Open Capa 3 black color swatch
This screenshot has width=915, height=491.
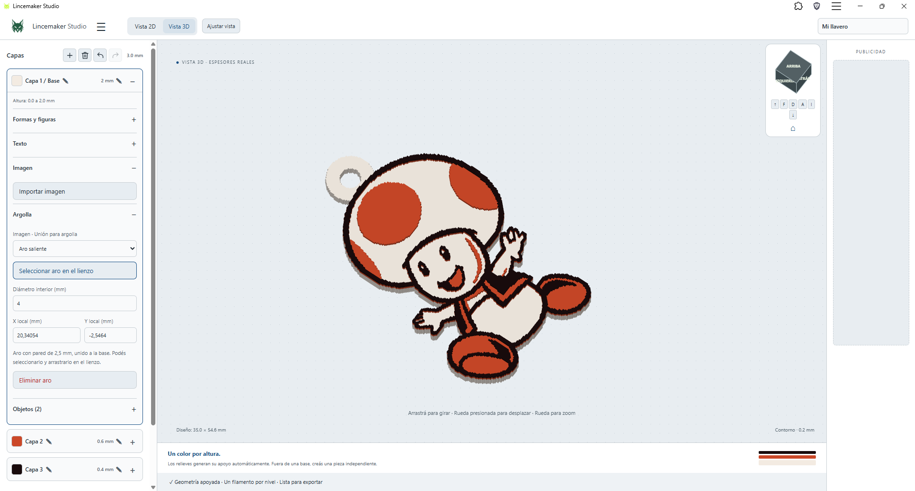pyautogui.click(x=17, y=470)
